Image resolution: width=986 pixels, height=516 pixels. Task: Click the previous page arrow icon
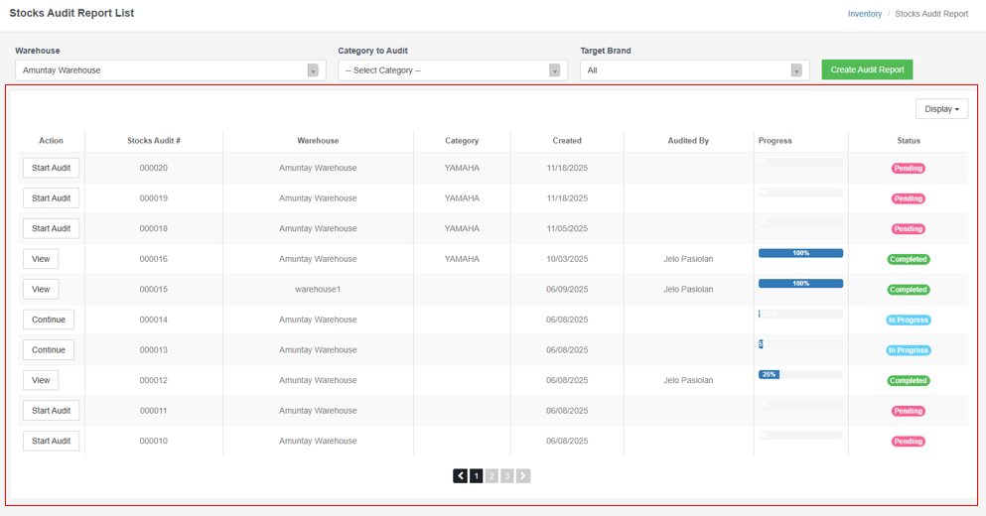click(x=461, y=476)
